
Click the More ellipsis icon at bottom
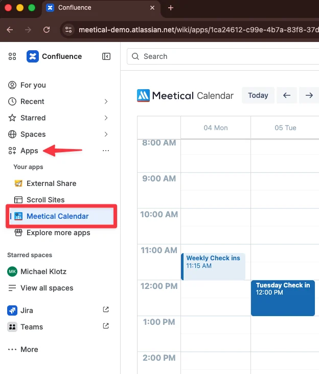coord(12,349)
